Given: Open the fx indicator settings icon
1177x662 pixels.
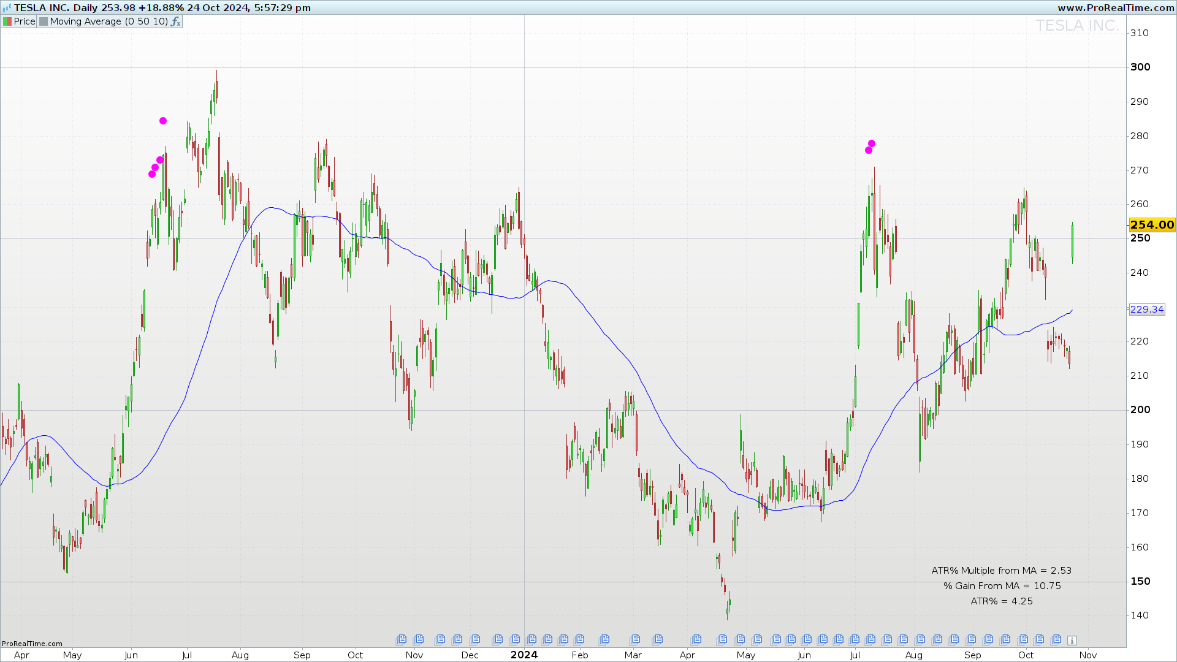Looking at the screenshot, I should click(175, 21).
